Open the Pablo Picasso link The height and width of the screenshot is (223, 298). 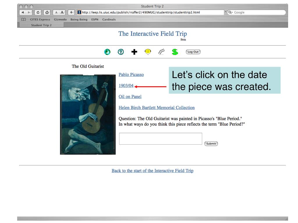[x=131, y=75]
